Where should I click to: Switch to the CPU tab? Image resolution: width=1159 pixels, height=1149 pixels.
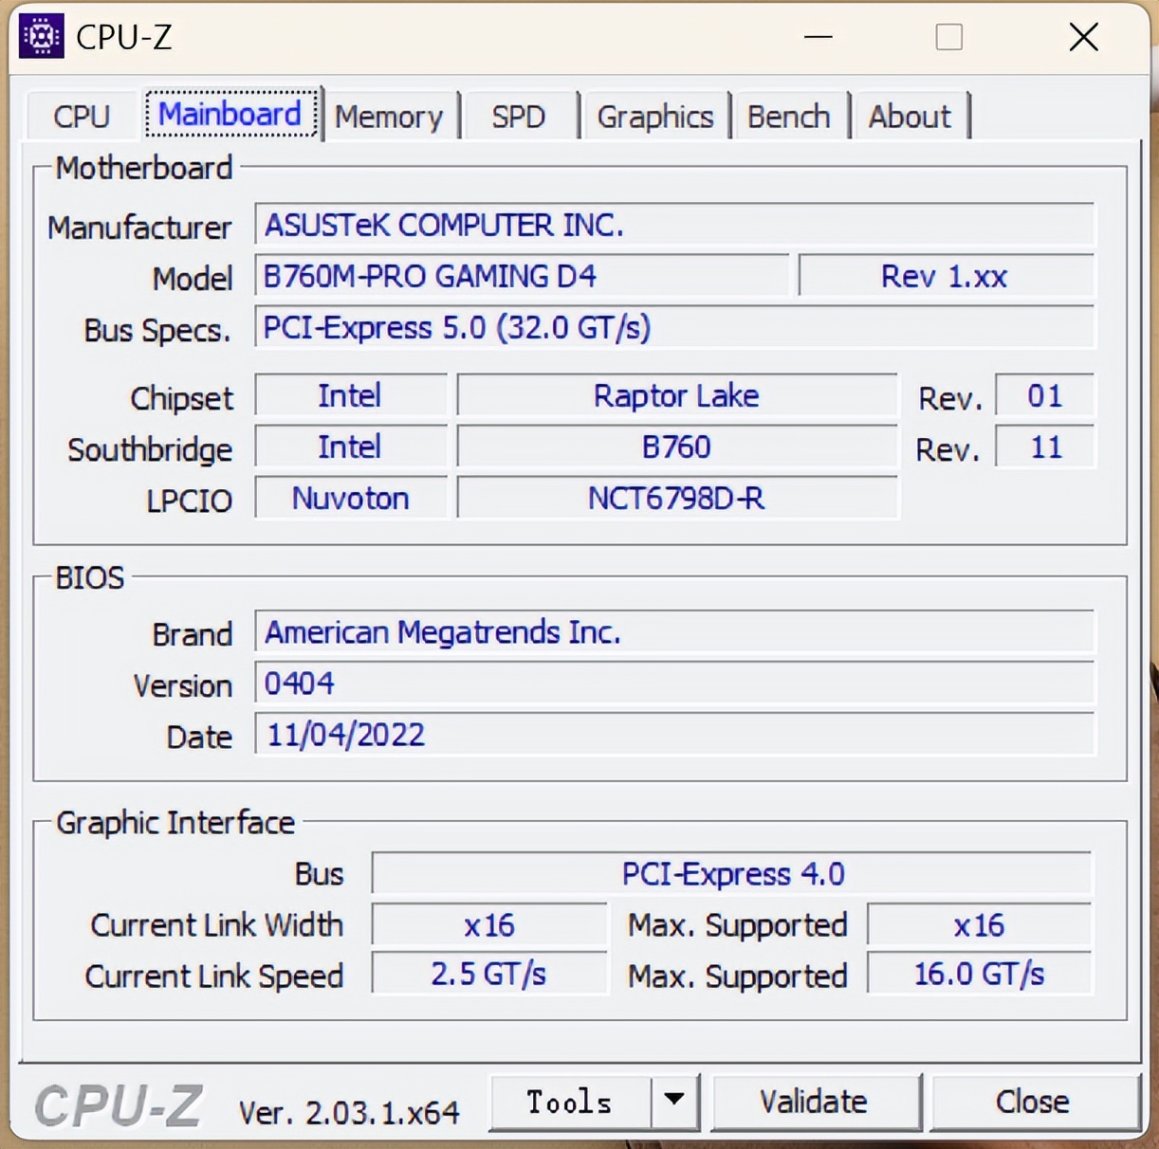(x=81, y=115)
